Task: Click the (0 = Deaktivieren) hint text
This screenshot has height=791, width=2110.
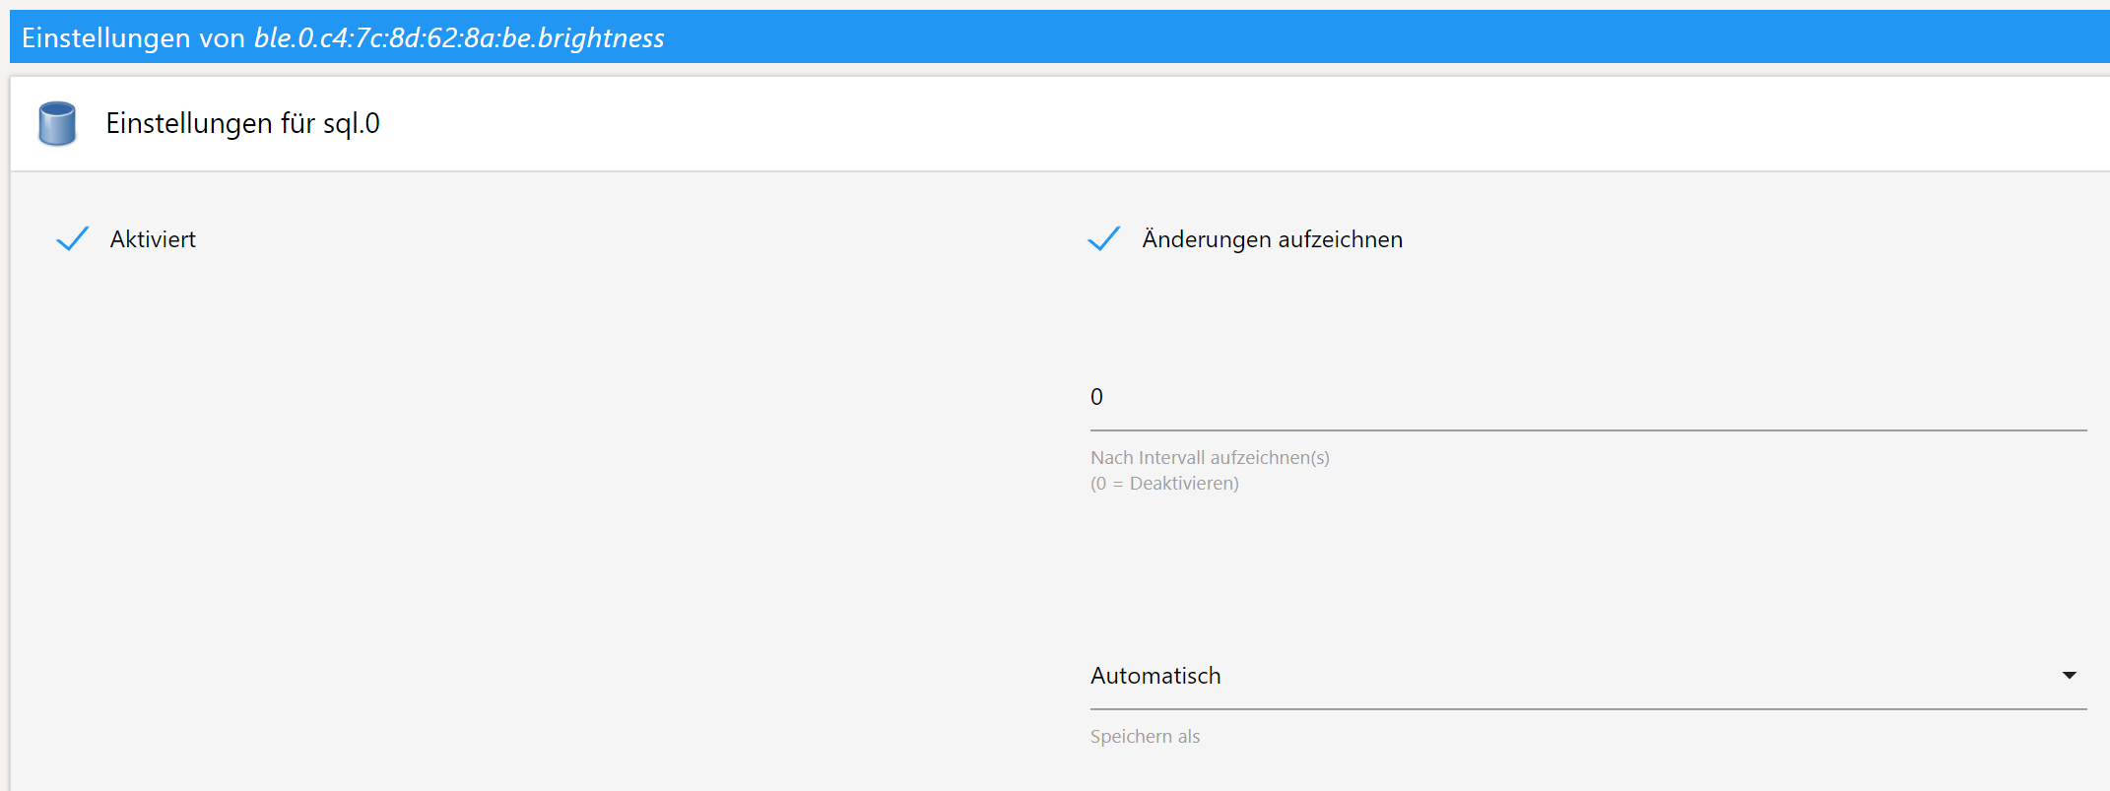Action: 1164,484
